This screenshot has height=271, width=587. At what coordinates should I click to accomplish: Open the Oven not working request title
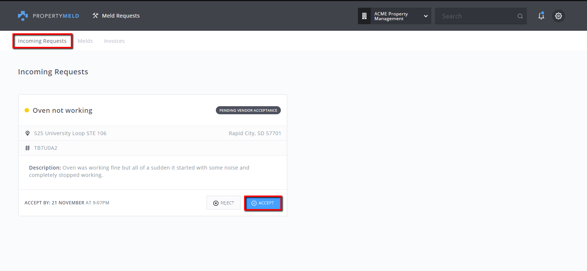click(62, 111)
